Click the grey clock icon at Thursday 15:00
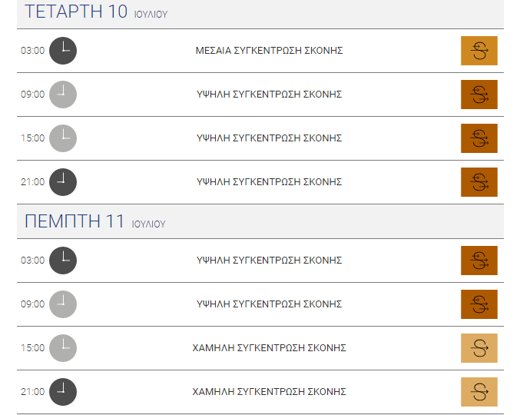Screen dimensions: 520x415 coord(63,348)
